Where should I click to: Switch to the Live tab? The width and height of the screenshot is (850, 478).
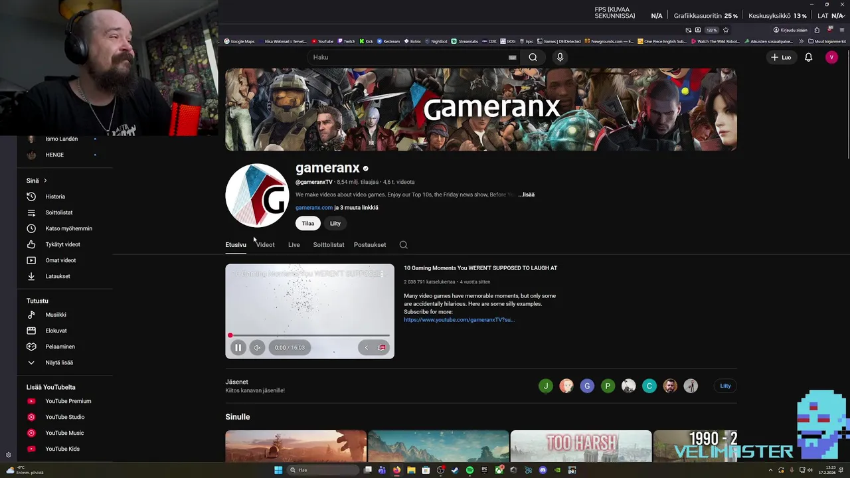[294, 244]
